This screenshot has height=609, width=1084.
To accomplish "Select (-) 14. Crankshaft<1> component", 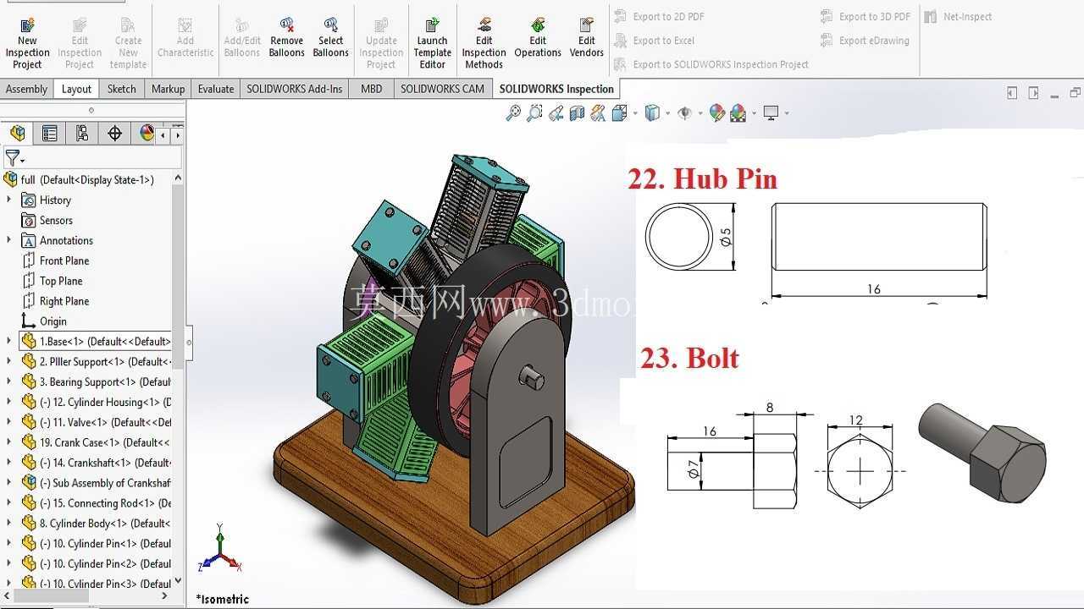I will tap(96, 463).
